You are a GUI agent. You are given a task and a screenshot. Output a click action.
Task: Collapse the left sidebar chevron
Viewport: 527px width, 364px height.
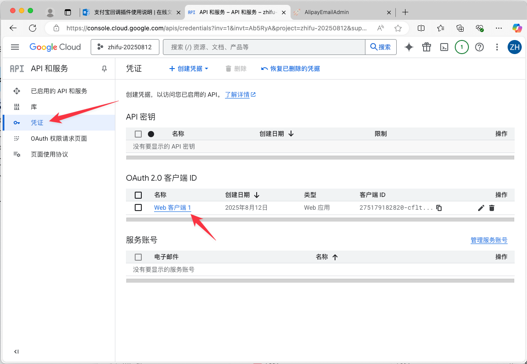[16, 352]
